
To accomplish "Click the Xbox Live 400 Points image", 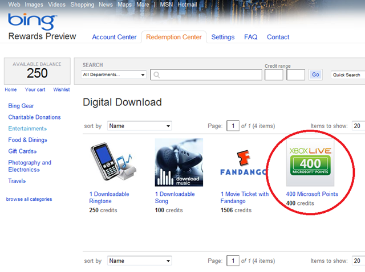I will [x=311, y=162].
